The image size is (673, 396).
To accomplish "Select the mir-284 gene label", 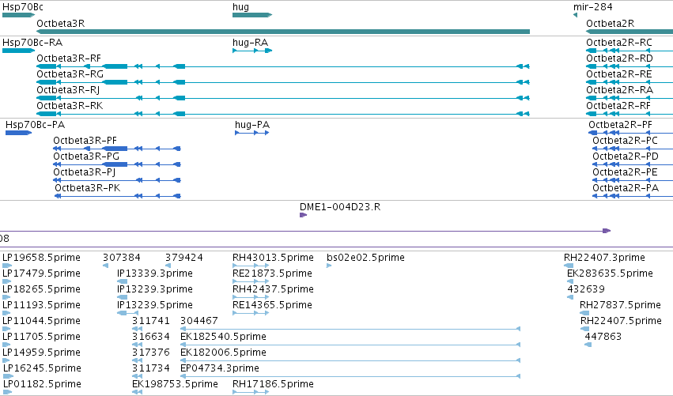I will pyautogui.click(x=593, y=7).
